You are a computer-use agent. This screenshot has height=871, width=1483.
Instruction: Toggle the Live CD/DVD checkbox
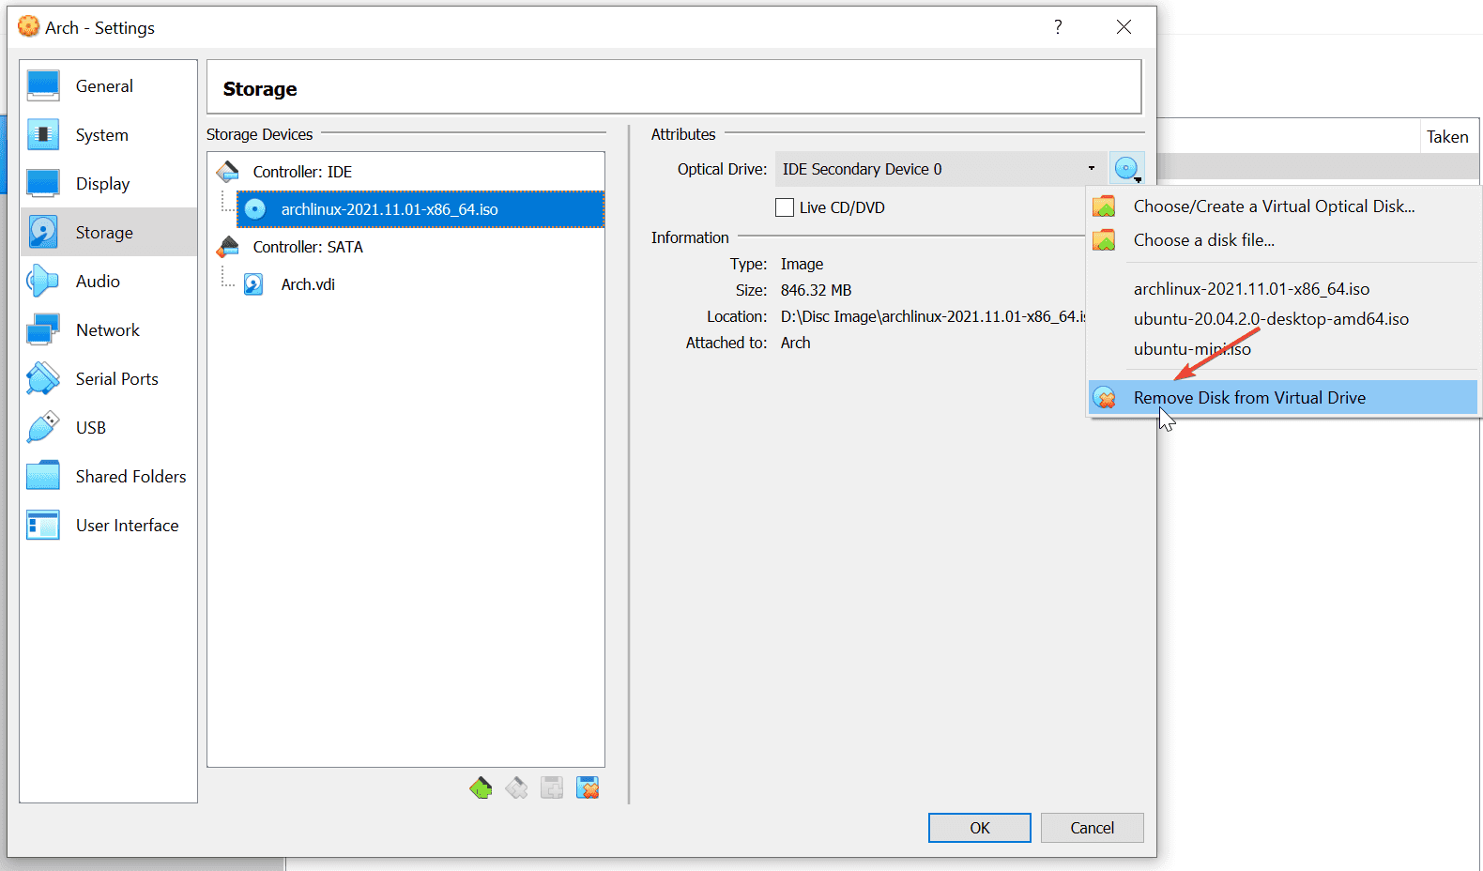(785, 207)
